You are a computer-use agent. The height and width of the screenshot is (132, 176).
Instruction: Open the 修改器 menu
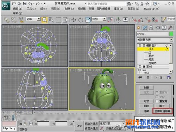82,9
